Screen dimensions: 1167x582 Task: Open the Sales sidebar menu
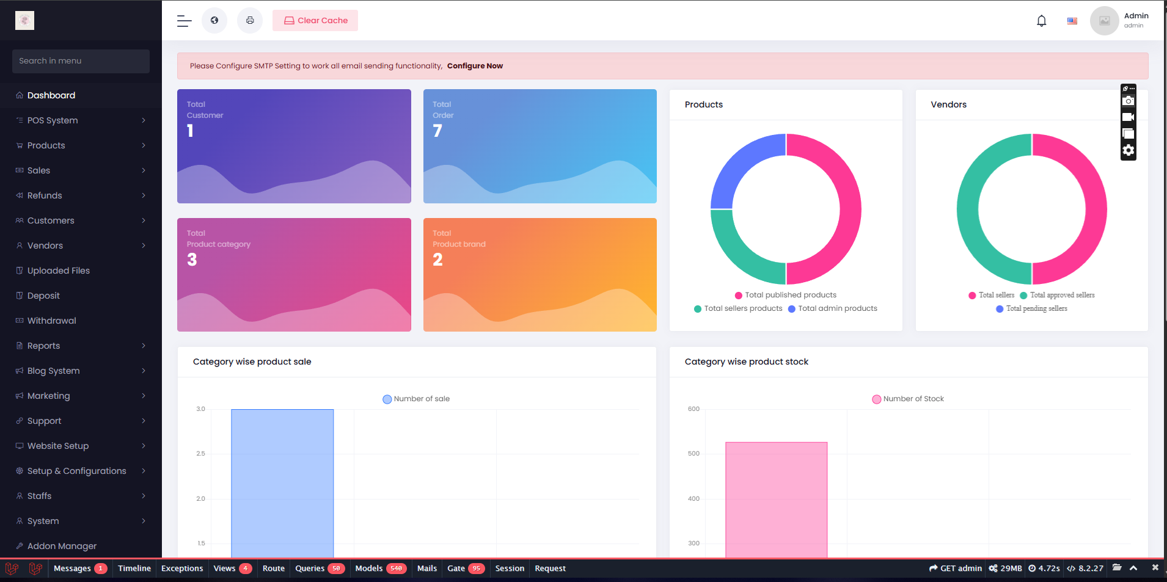tap(81, 170)
